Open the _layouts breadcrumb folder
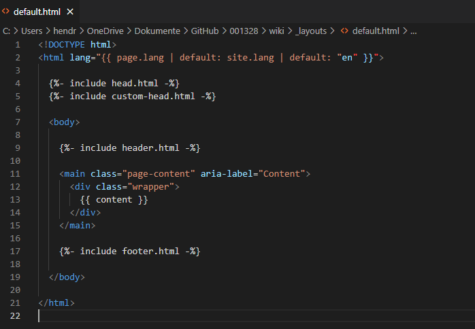This screenshot has width=475, height=329. coord(312,31)
